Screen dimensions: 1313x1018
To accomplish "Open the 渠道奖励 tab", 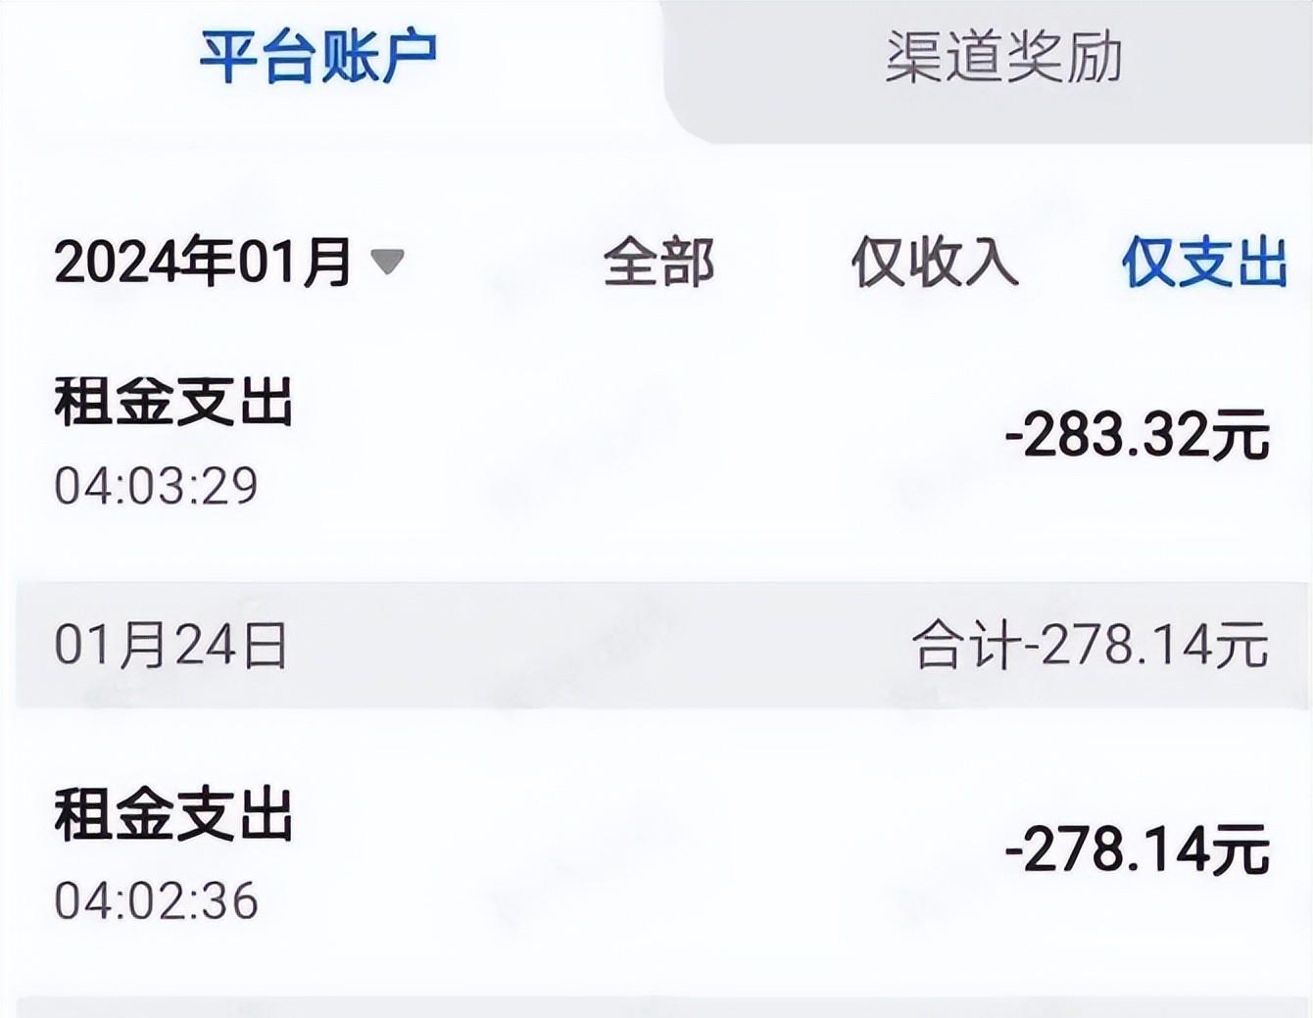I will click(1002, 57).
